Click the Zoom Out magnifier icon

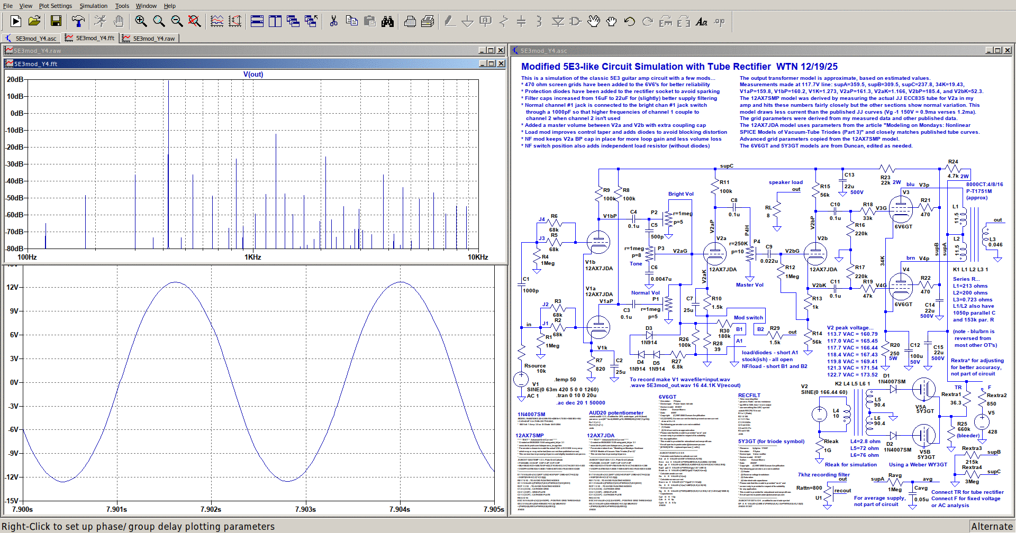(x=177, y=21)
